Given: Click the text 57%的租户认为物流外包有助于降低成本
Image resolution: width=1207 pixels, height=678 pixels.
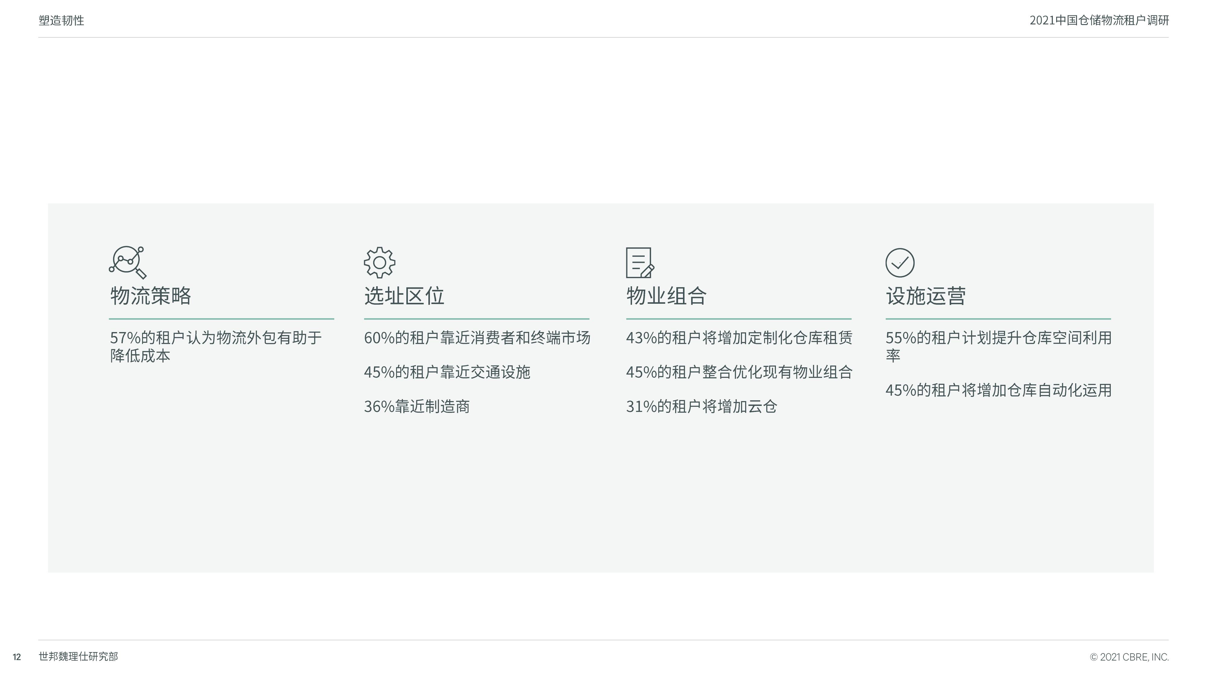Looking at the screenshot, I should click(x=216, y=346).
